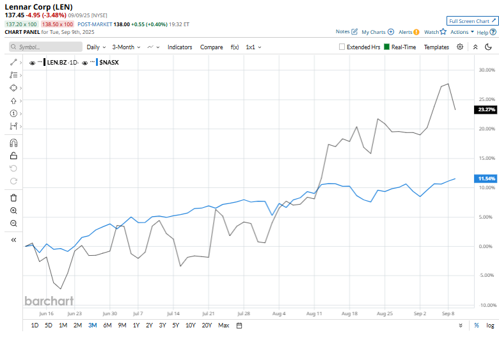Select the Max range tab
The width and height of the screenshot is (499, 337).
point(223,325)
